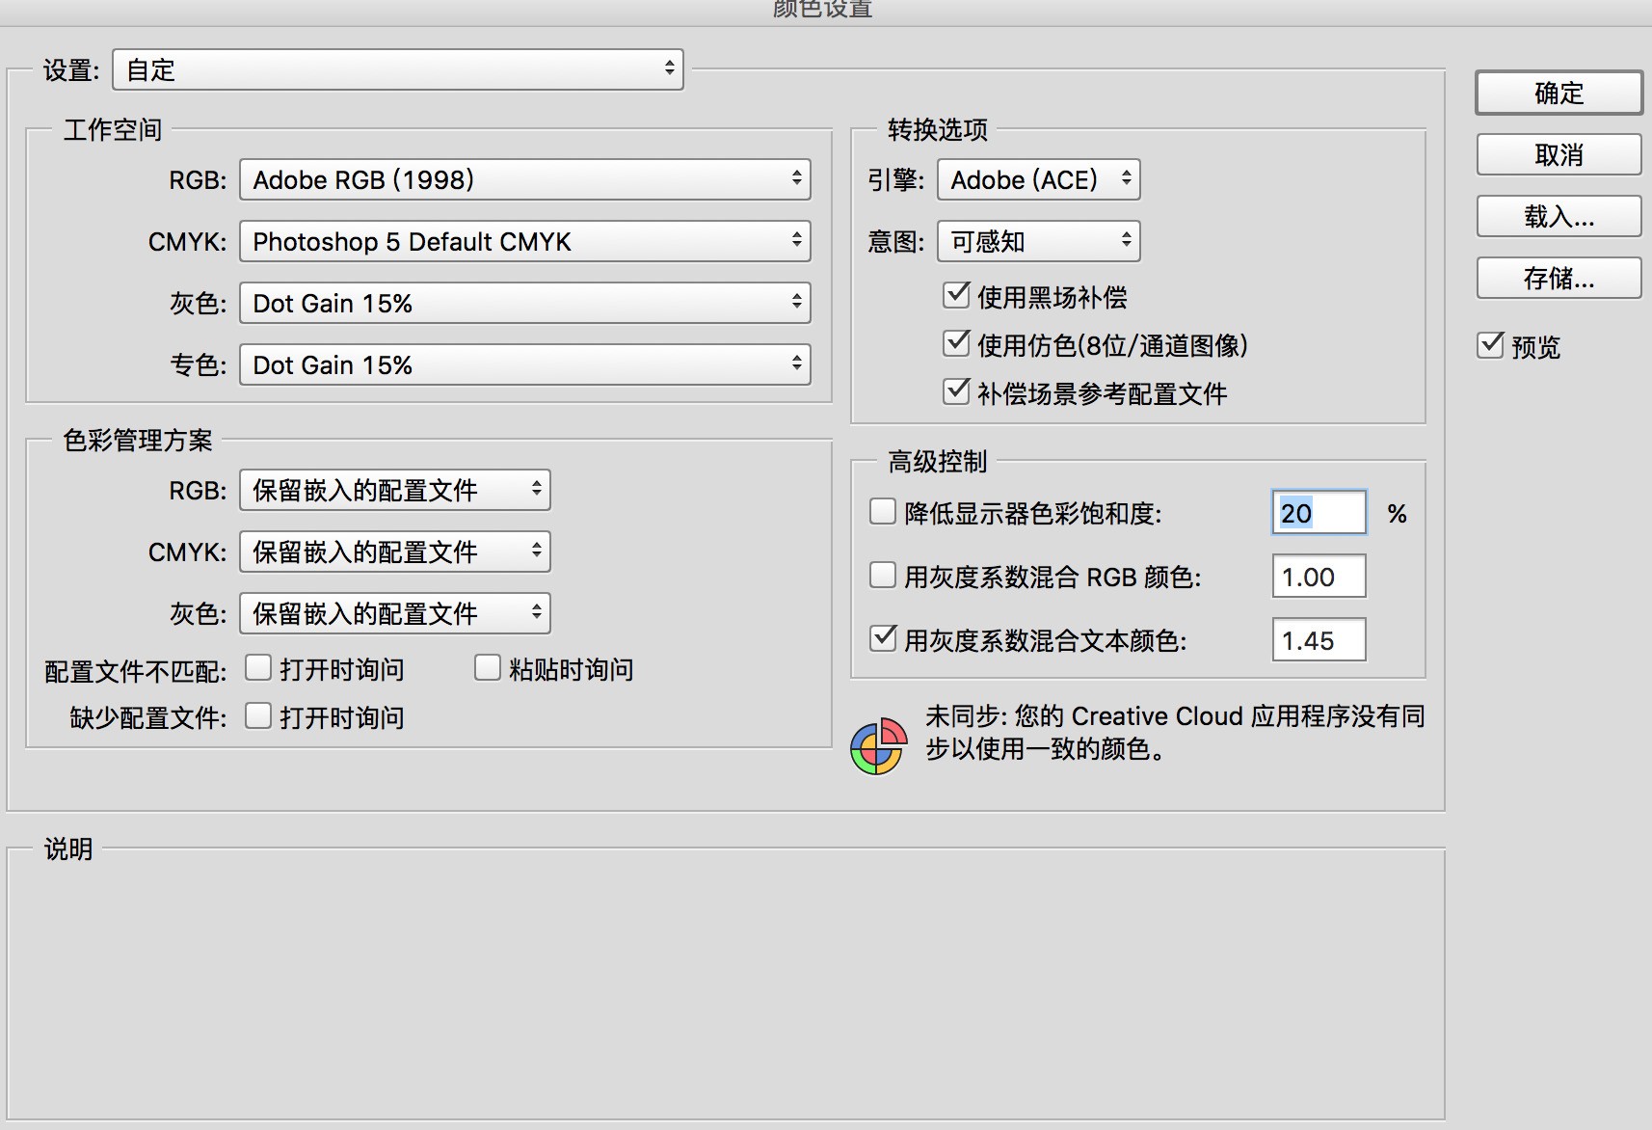
Task: Open 引擎 Adobe (ACE) dropdown
Action: [x=1039, y=179]
